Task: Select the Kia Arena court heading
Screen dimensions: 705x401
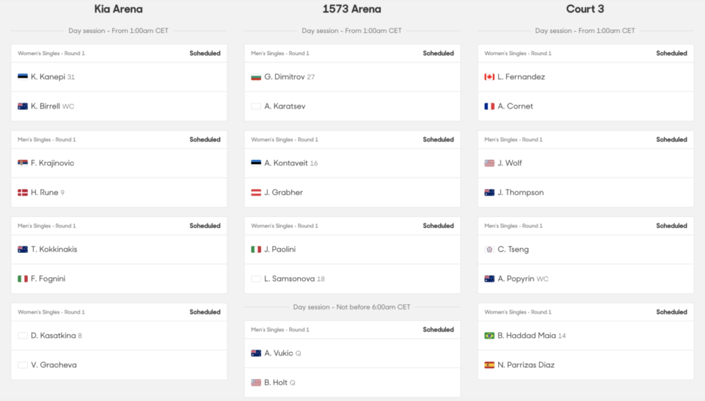Action: 118,10
